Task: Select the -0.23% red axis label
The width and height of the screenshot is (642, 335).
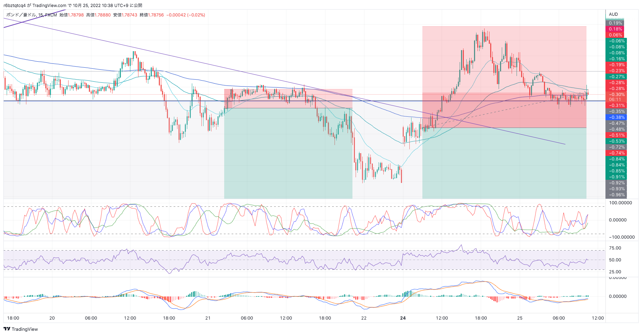Action: tap(617, 71)
